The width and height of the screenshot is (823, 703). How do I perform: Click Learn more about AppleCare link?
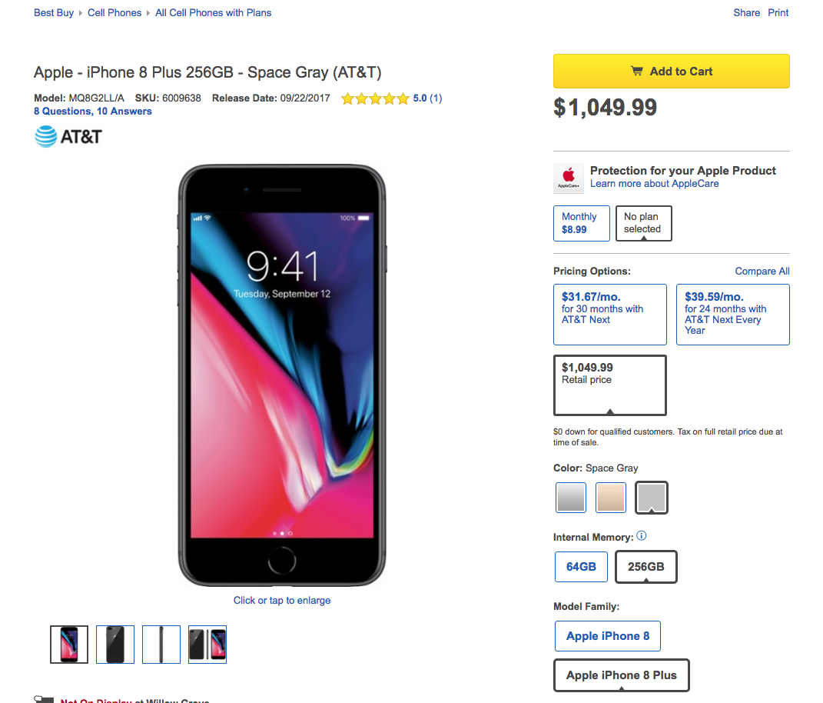(x=655, y=183)
